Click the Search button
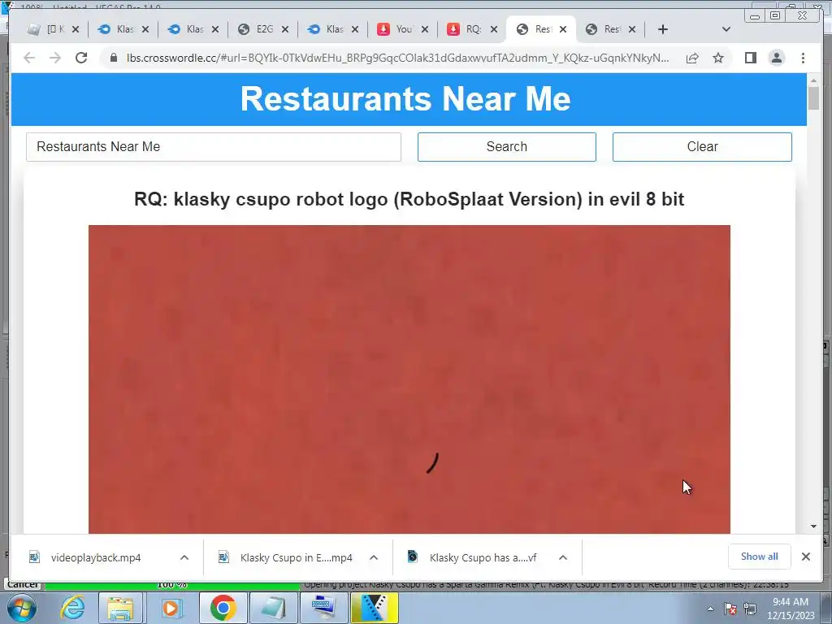This screenshot has height=624, width=832. 507,147
